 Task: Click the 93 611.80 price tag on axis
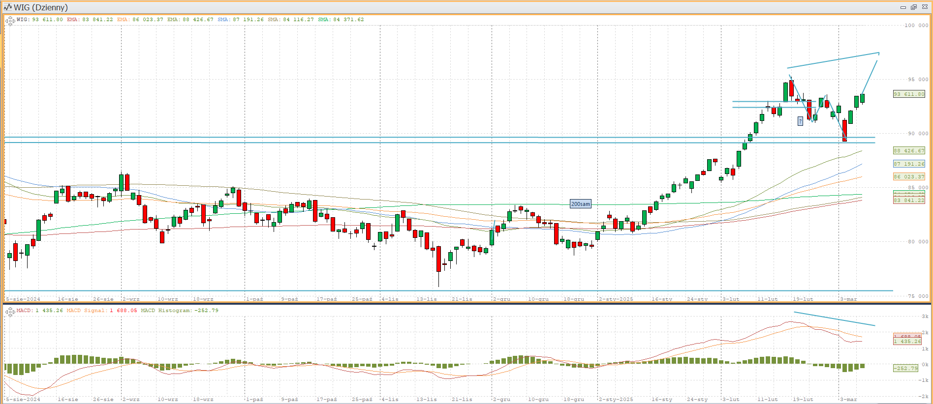[x=909, y=94]
